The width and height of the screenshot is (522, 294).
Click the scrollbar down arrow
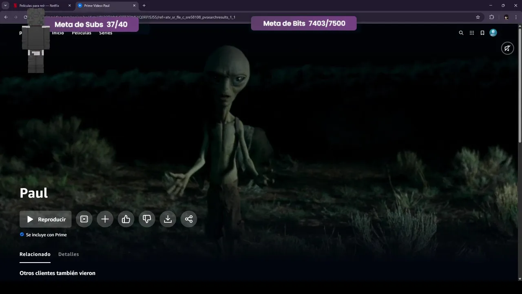[520, 279]
